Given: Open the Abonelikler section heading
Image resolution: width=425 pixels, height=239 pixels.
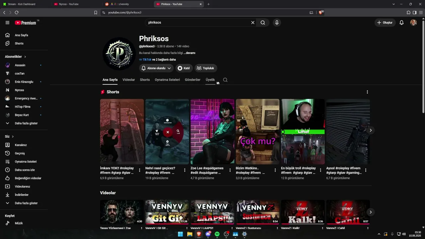Looking at the screenshot, I should coord(15,57).
